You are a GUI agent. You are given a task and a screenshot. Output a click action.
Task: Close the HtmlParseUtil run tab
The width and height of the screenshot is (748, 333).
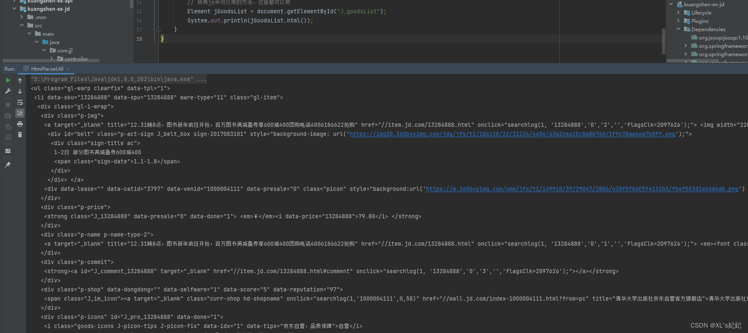68,69
